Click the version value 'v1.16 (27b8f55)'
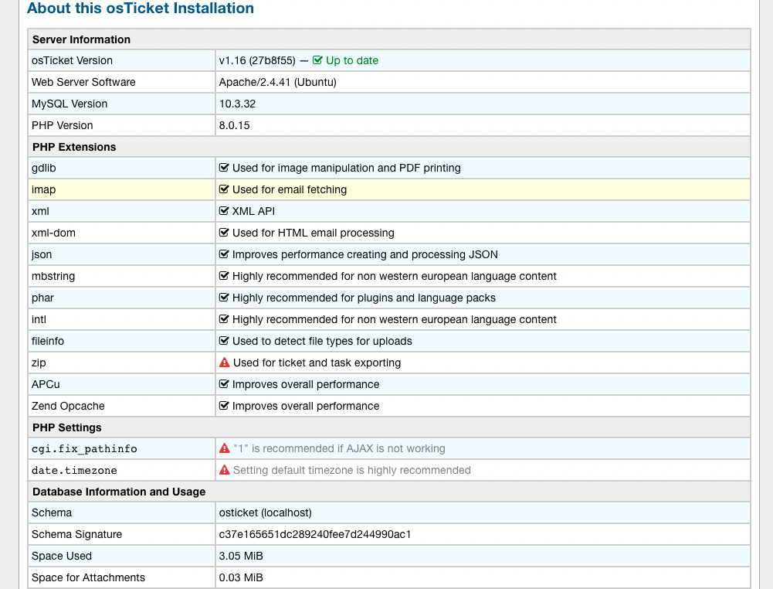Screen dimensions: 773x589 point(257,60)
